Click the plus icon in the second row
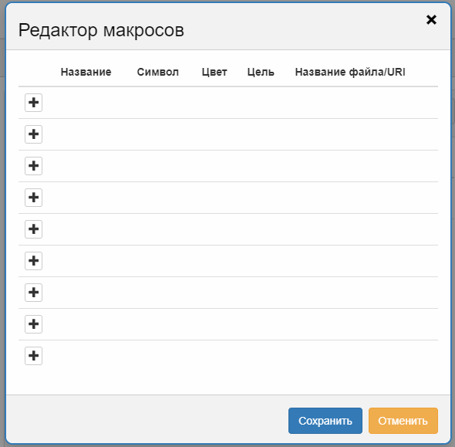Viewport: 455px width, 447px height. click(33, 134)
